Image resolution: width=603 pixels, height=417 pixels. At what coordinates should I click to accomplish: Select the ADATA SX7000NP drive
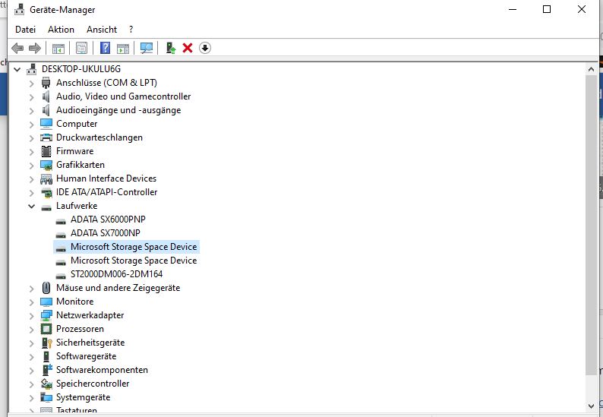click(106, 233)
